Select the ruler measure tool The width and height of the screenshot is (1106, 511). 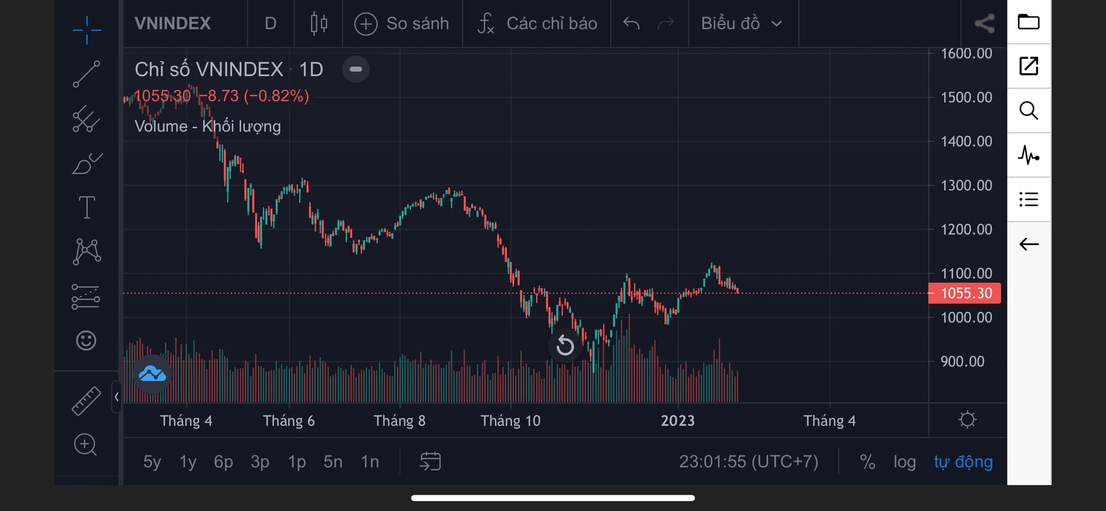tap(86, 400)
